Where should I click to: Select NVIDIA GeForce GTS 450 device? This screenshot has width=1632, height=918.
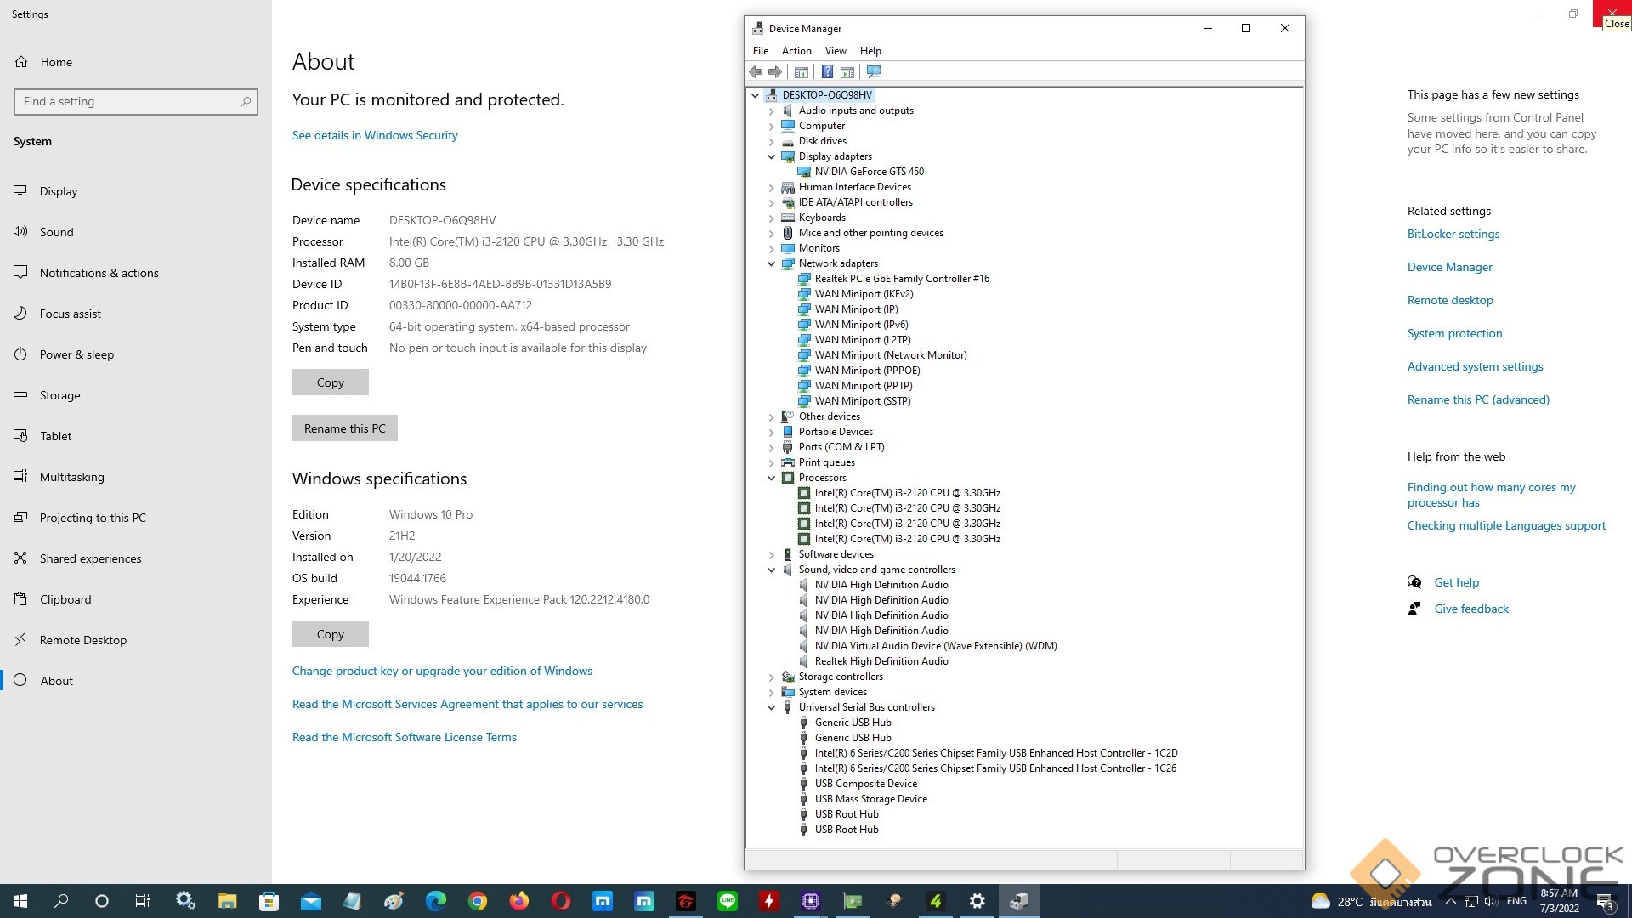[869, 172]
